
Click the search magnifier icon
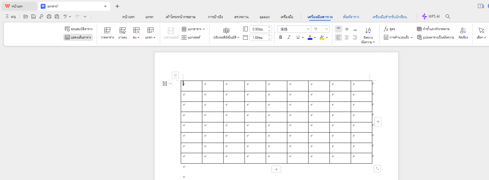point(448,16)
